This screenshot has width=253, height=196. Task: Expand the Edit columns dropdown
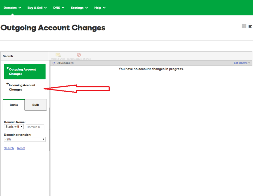(242, 63)
